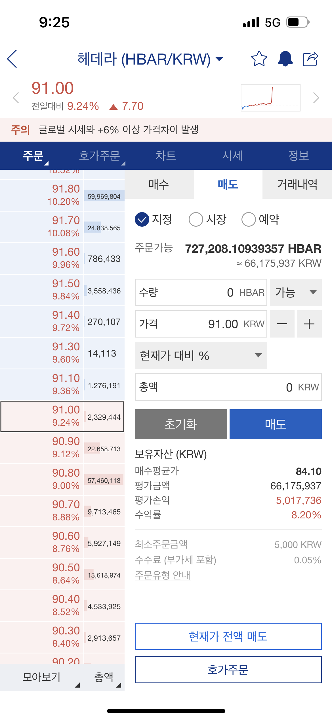Go to previous coin with left chevron
The image size is (332, 720).
click(16, 98)
